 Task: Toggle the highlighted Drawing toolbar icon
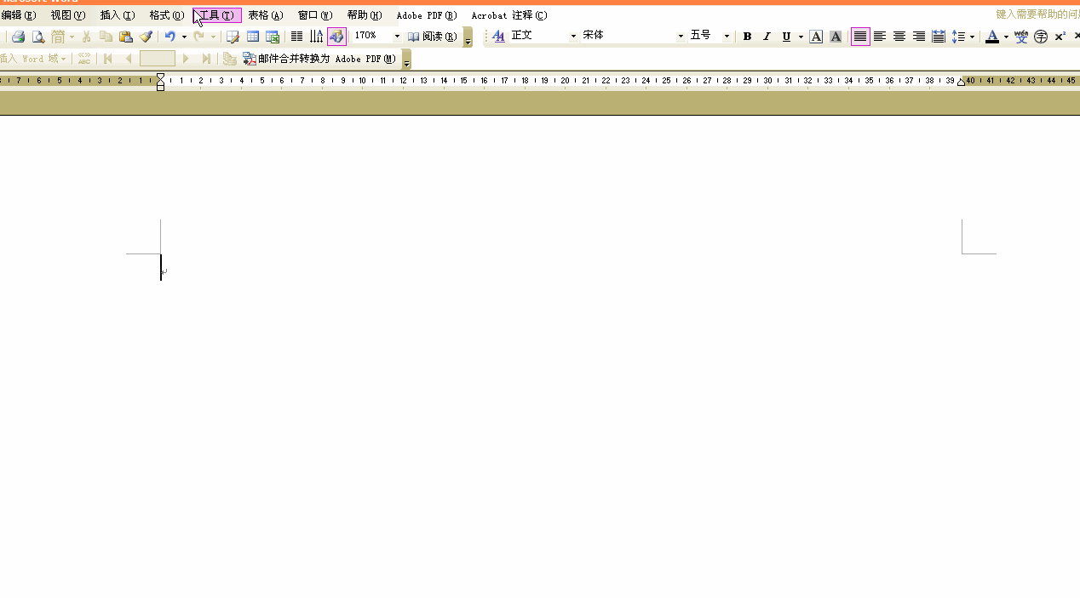tap(336, 37)
